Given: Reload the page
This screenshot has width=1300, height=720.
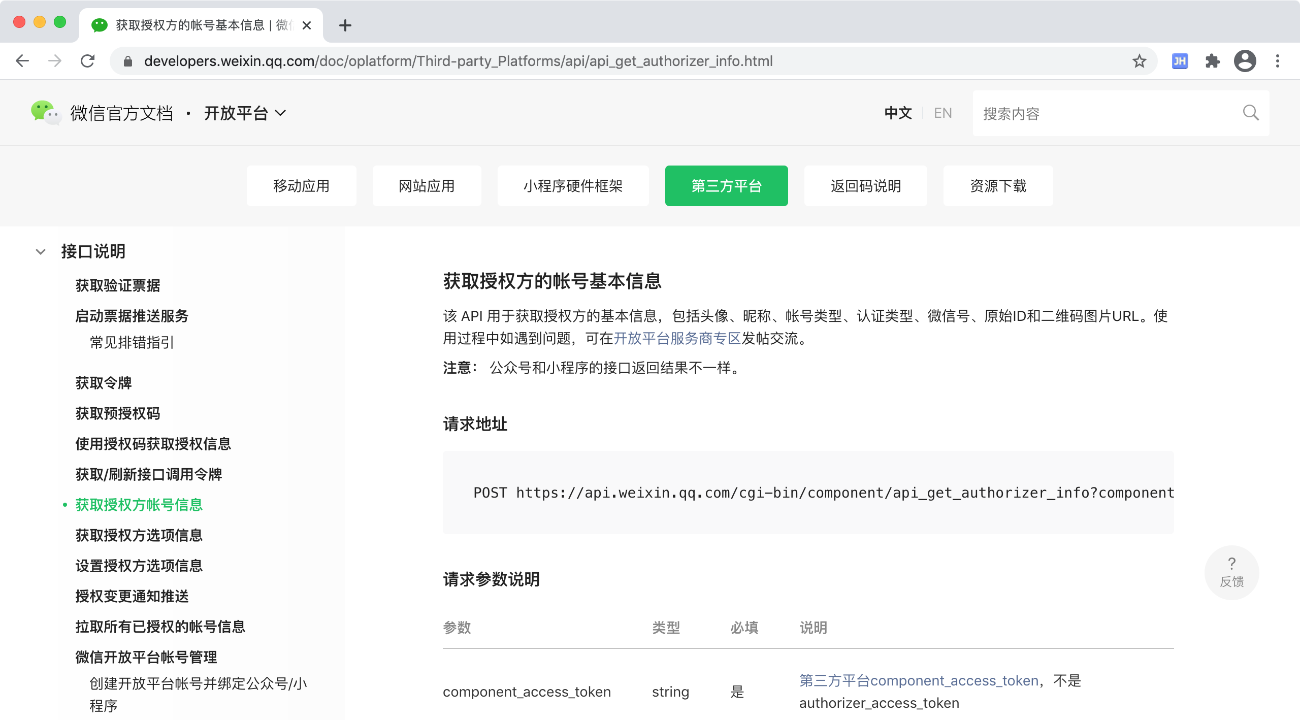Looking at the screenshot, I should (88, 61).
